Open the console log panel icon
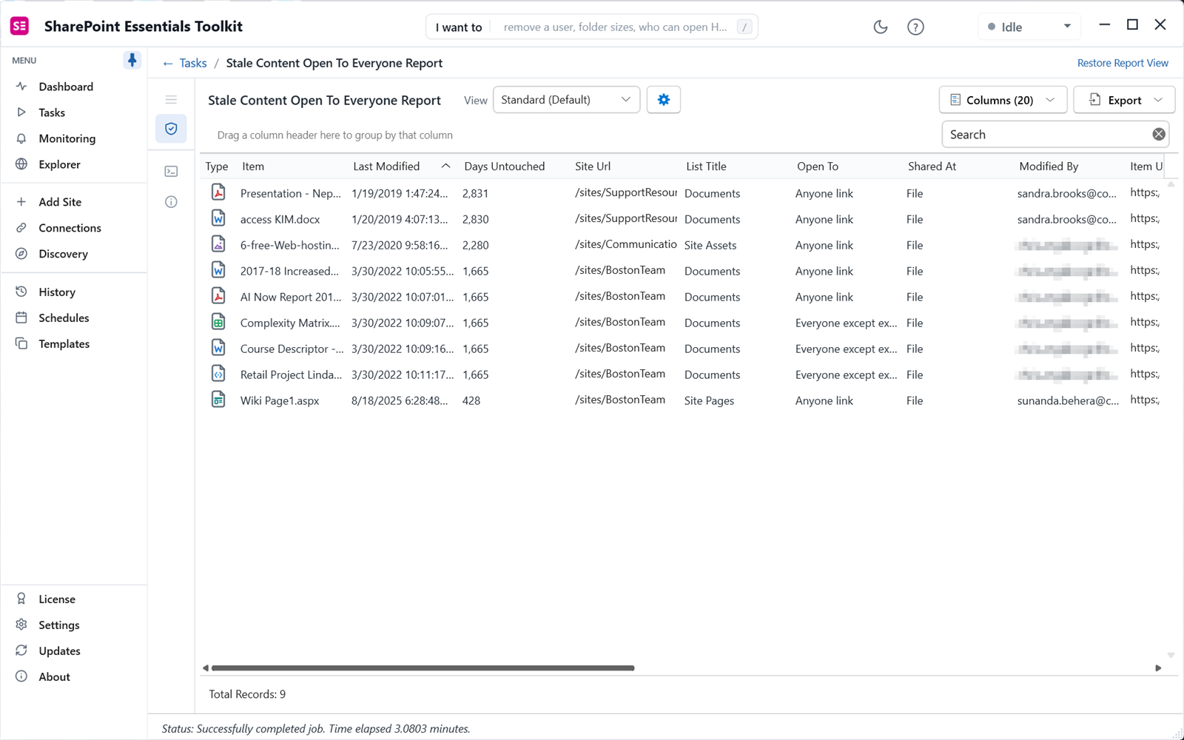Screen dimensions: 1184x740 (171, 172)
